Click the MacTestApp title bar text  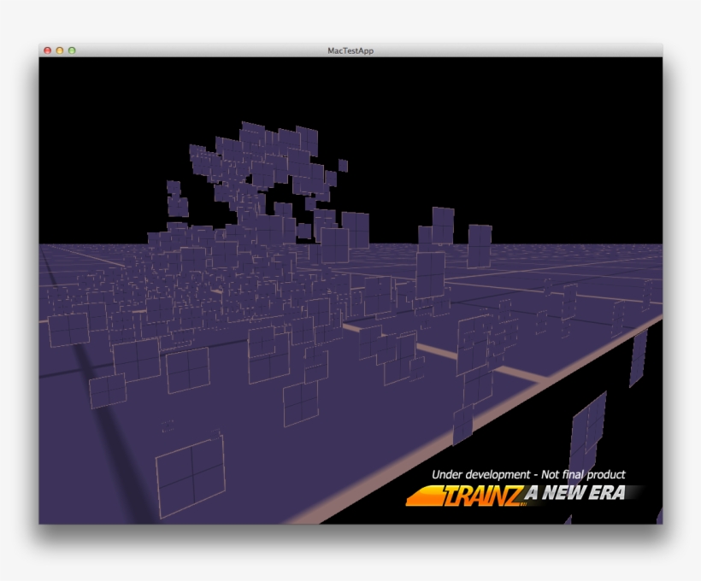(x=350, y=50)
